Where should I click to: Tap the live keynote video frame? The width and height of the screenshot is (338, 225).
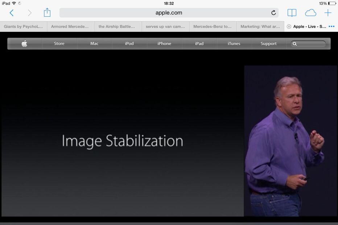(169, 141)
